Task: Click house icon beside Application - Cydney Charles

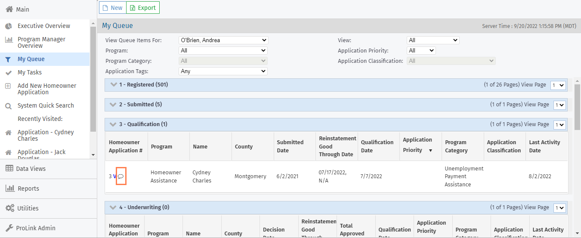Action: 8,133
